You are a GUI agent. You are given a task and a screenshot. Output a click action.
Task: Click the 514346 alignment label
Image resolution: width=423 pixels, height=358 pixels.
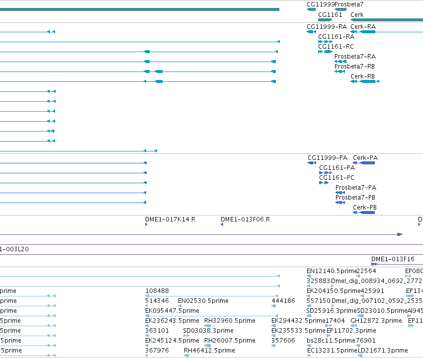click(x=157, y=301)
